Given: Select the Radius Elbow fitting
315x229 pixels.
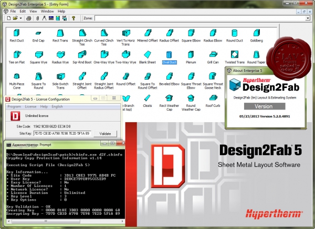Looking at the screenshot, I should pyautogui.click(x=213, y=33).
